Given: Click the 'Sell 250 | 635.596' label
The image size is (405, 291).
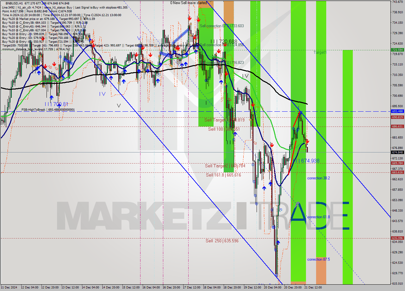Looking at the screenshot, I should click(222, 241).
